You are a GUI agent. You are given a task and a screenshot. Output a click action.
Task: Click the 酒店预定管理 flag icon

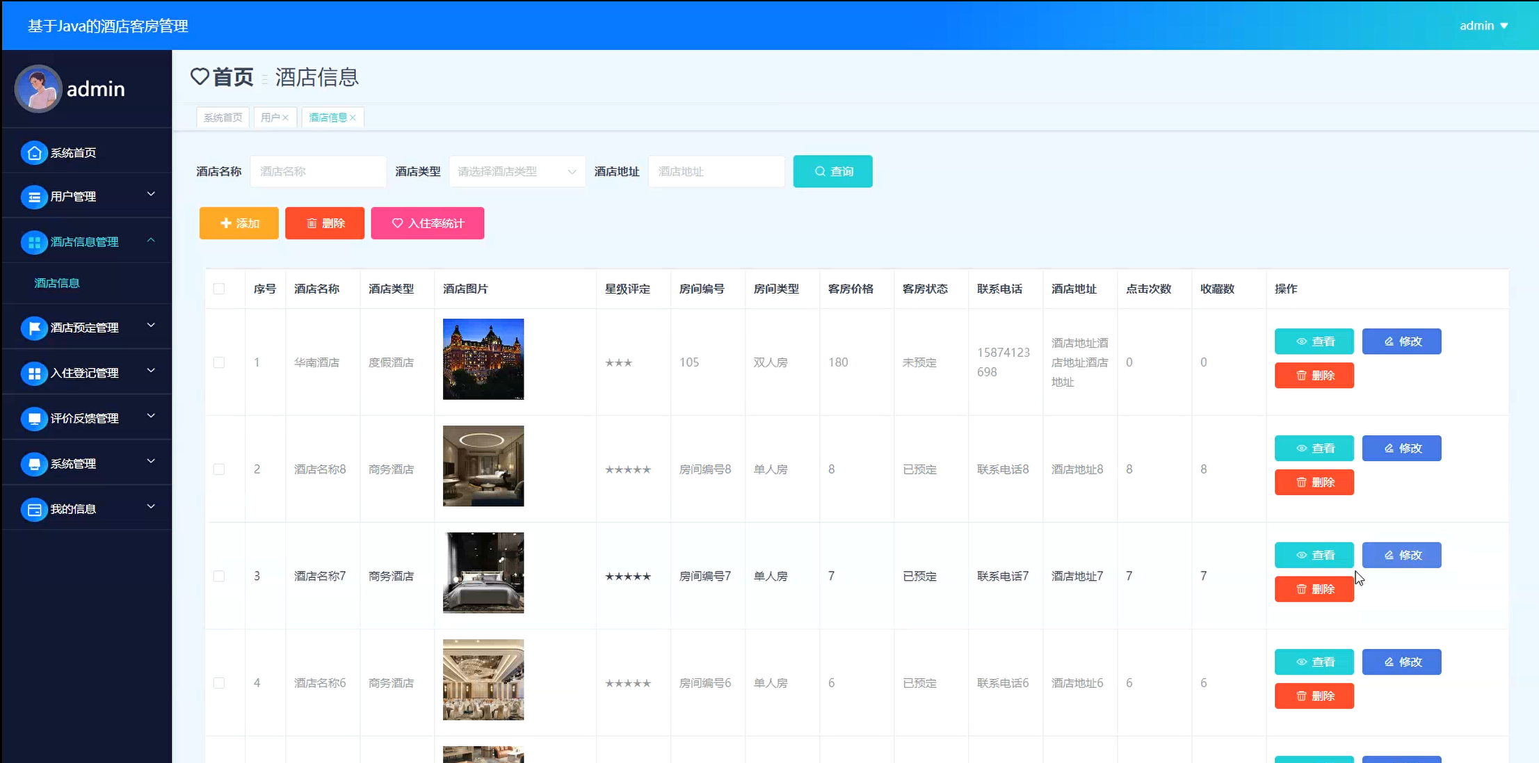coord(34,328)
